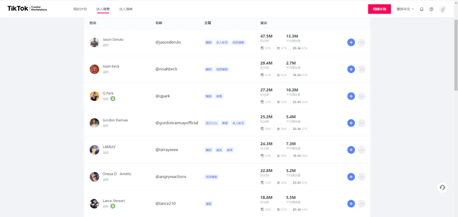Open the @gordonramsayofficial handle
The width and height of the screenshot is (458, 217).
177,123
